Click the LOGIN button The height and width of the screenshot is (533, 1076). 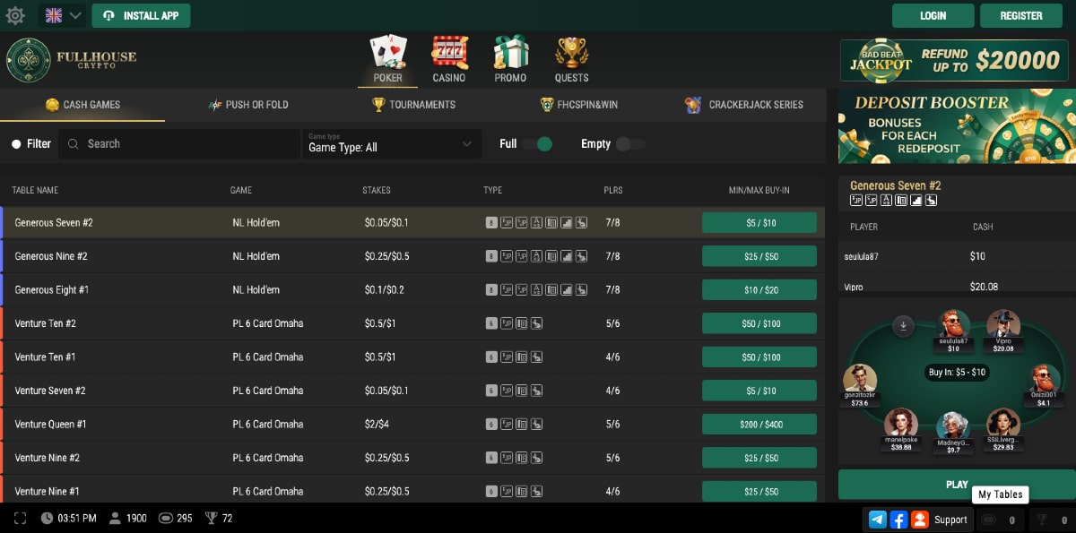[933, 15]
